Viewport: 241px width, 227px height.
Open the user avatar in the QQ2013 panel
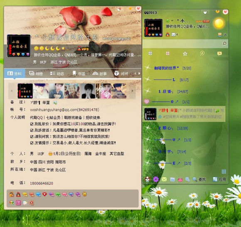point(153,28)
